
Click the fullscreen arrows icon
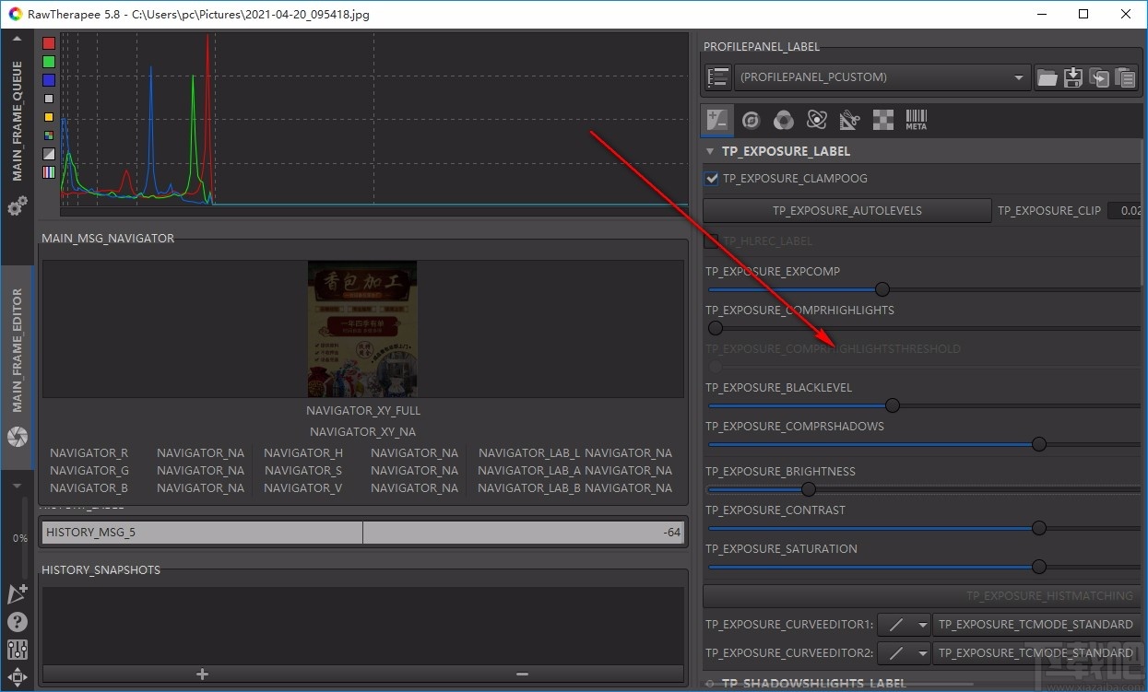18,676
